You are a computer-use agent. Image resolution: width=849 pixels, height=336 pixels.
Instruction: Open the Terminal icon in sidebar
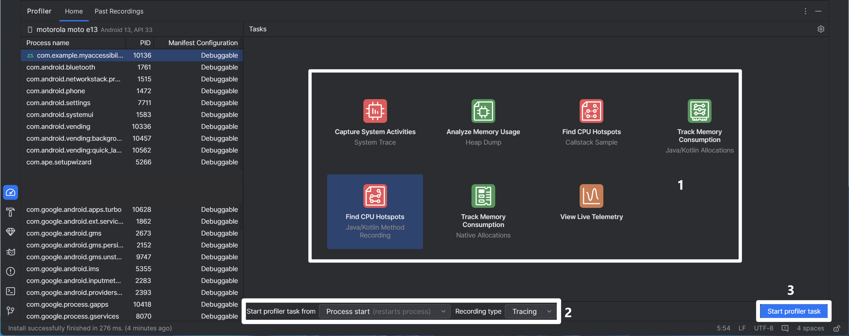[11, 291]
